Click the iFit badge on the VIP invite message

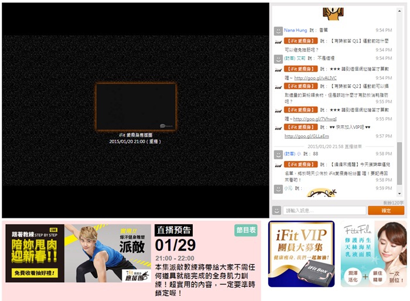point(300,127)
